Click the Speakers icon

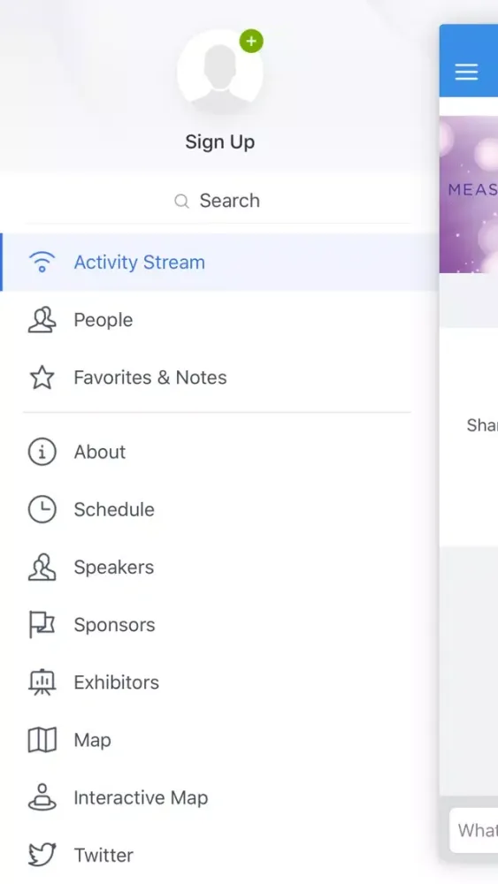point(42,568)
